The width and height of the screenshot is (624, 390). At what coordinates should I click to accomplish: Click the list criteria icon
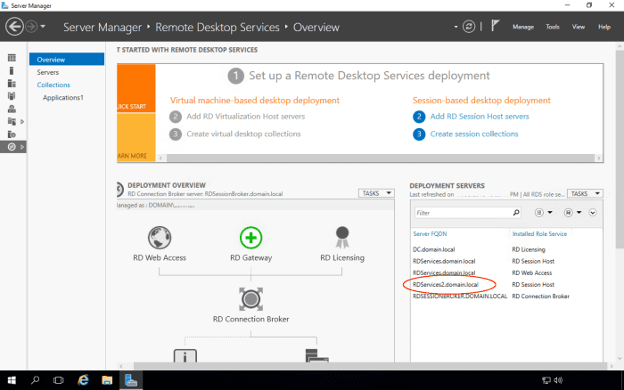538,213
